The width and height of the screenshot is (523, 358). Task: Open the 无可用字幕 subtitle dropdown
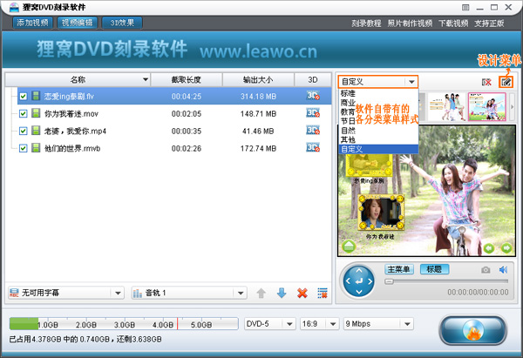coord(65,293)
